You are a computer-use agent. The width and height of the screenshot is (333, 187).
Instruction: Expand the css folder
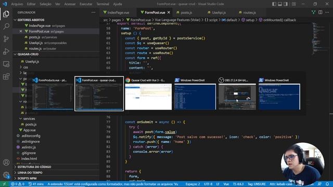point(25,67)
